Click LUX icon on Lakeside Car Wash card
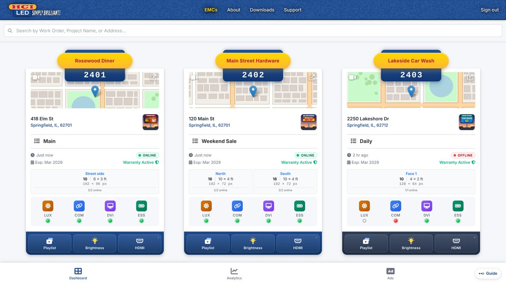The height and width of the screenshot is (285, 506). coord(364,206)
